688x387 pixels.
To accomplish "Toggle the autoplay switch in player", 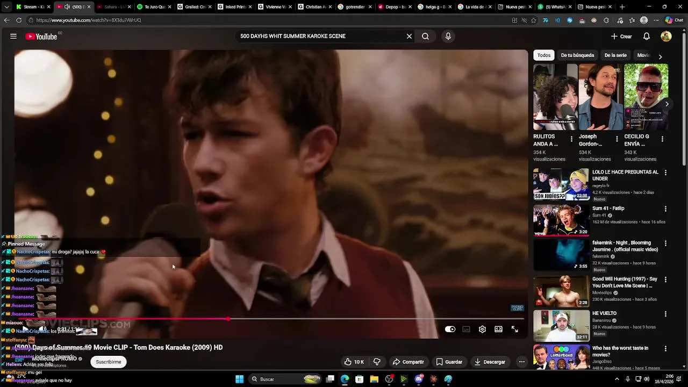I will [450, 329].
